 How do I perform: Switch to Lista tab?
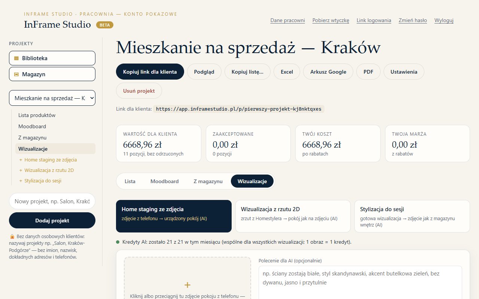130,181
